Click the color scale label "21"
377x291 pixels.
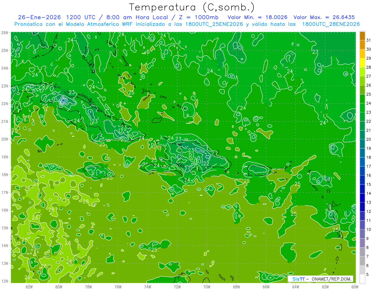(x=369, y=130)
